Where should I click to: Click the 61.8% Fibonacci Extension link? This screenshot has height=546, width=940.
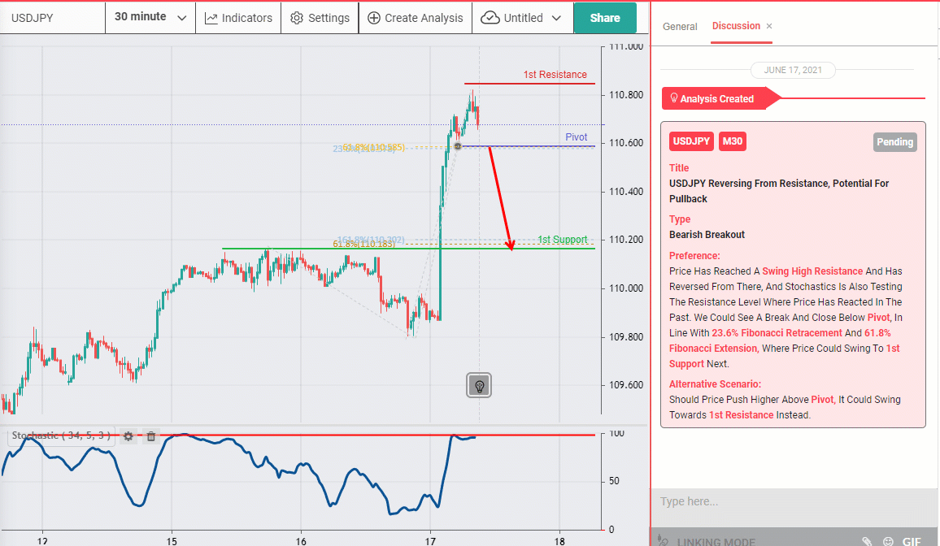click(x=780, y=340)
